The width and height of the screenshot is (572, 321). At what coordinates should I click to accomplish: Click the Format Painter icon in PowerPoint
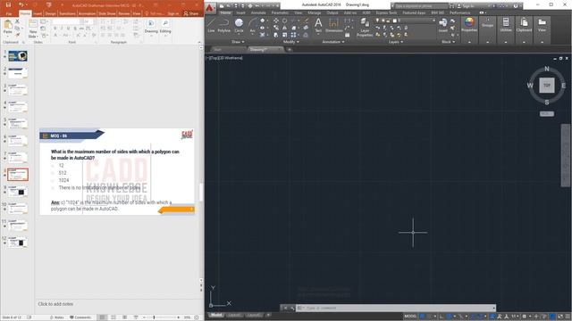[x=17, y=35]
